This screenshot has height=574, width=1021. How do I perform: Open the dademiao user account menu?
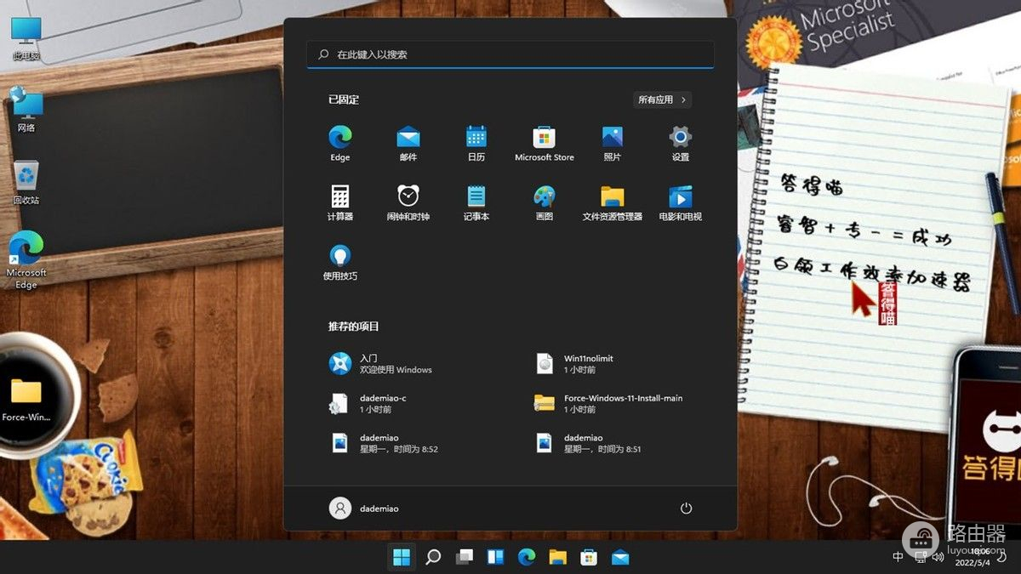pos(364,509)
